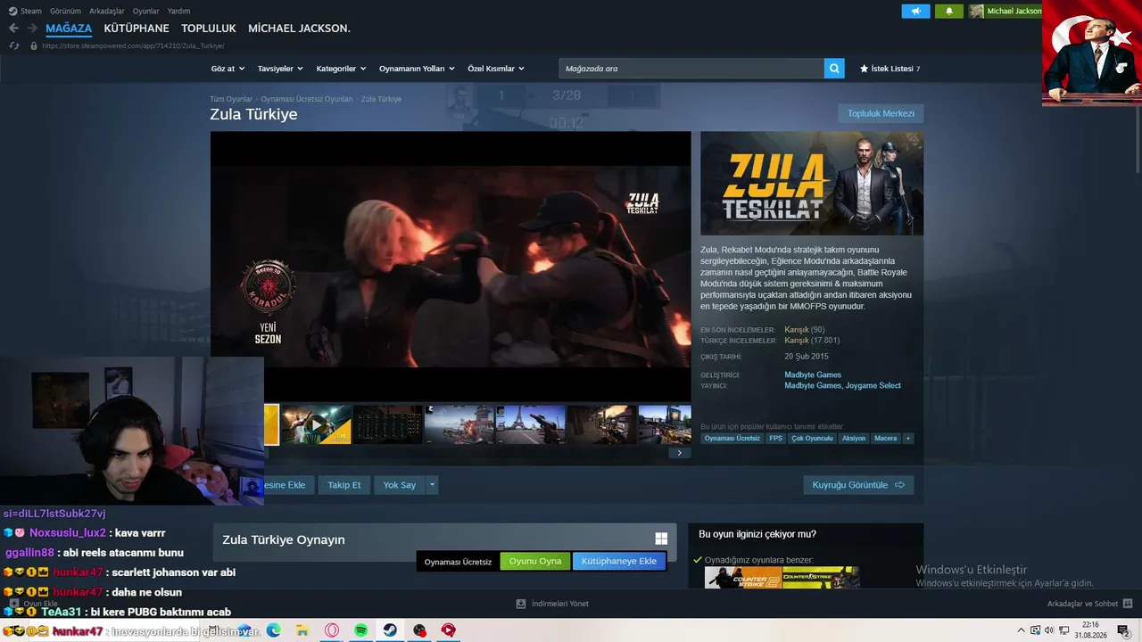
Task: Expand the Özel Kısımlar dropdown
Action: point(496,69)
